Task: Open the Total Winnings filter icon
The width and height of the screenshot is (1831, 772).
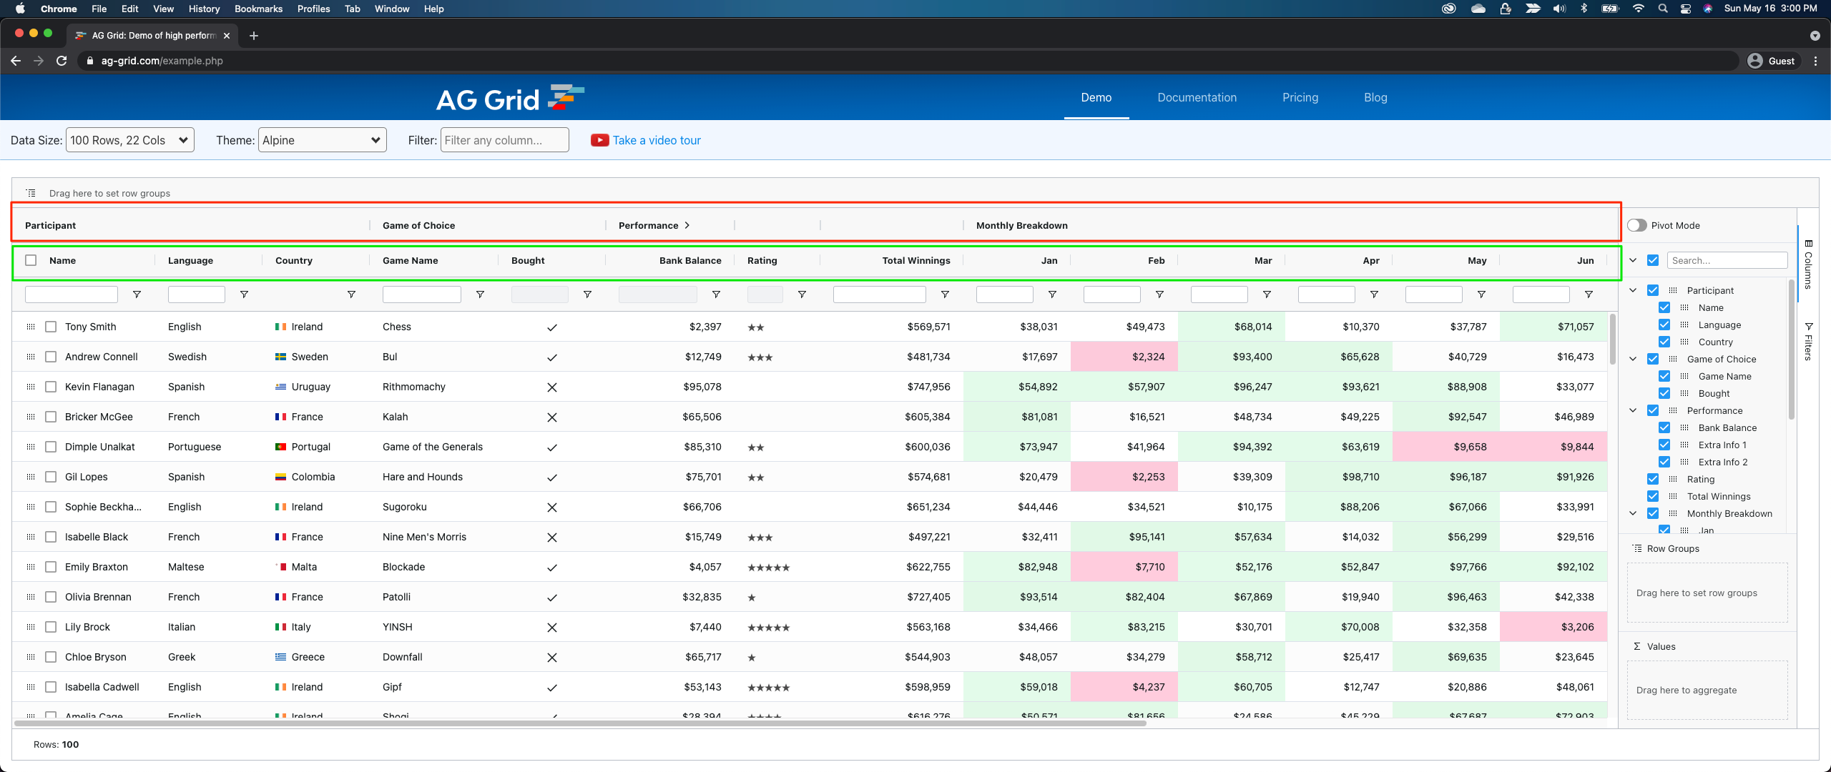Action: tap(945, 295)
